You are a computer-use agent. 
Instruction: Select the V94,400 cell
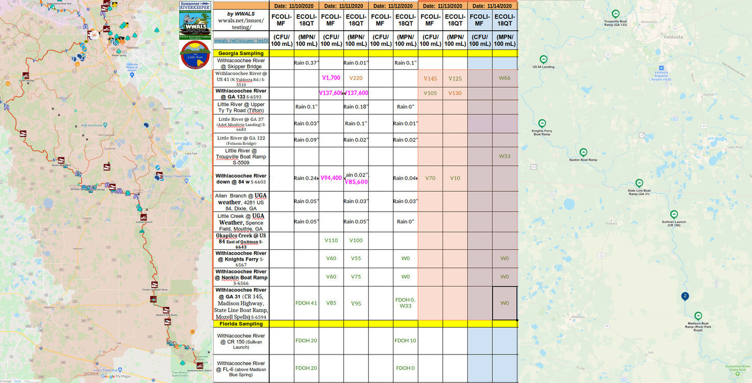point(331,178)
